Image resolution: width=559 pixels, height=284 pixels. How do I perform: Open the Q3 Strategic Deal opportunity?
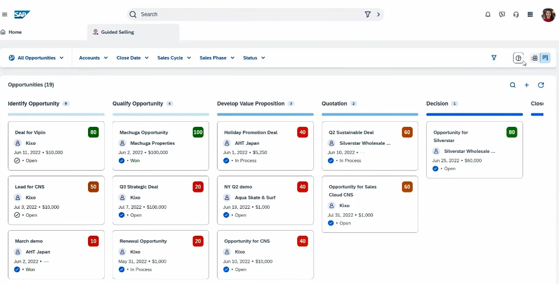[x=138, y=186]
